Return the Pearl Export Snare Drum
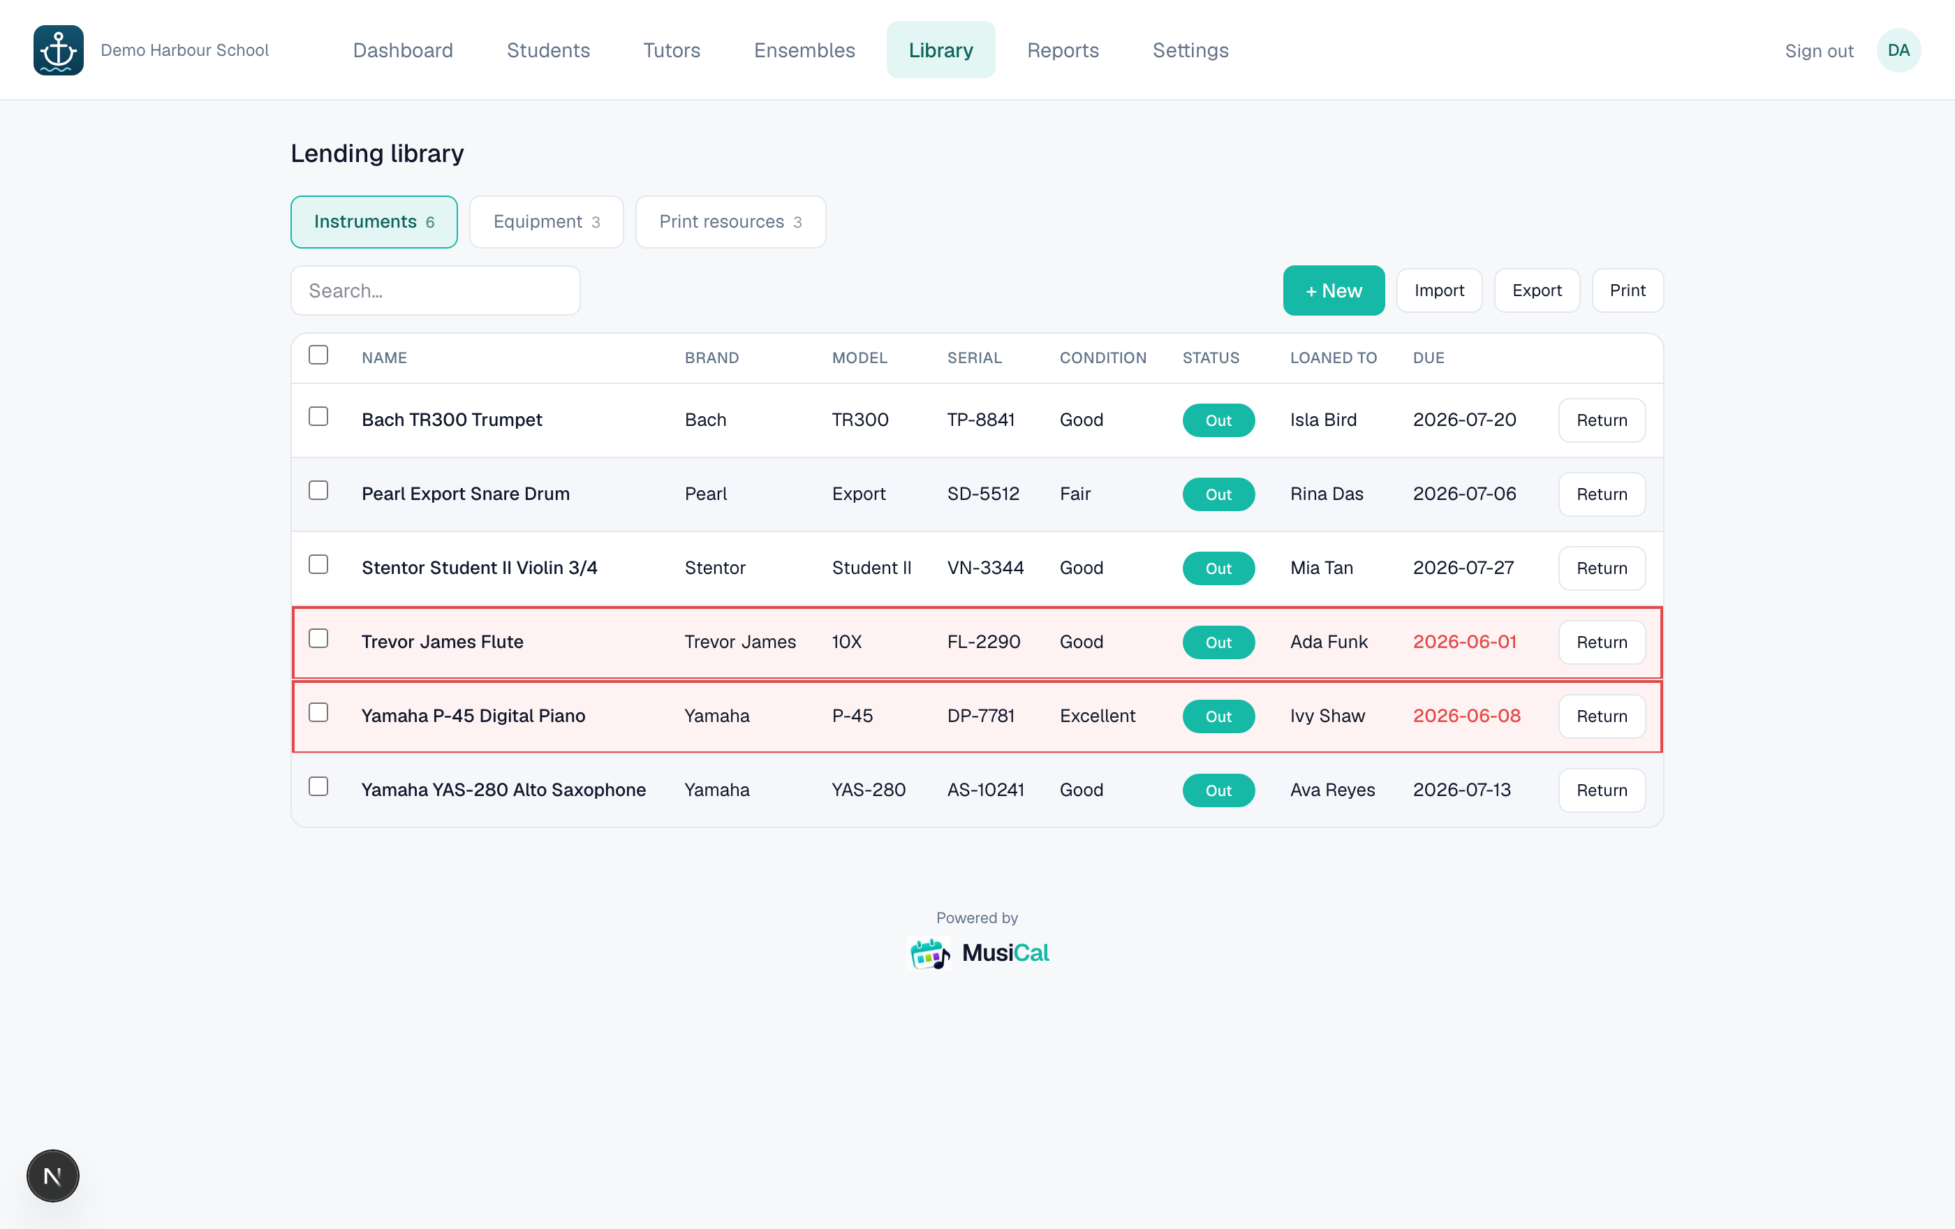Viewport: 1955px width, 1229px height. [1601, 494]
